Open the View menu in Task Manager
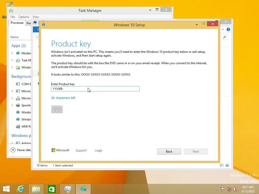This screenshot has height=194, width=259. coord(36,17)
